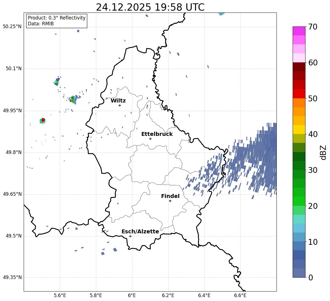Click the Esch/Alzette location cross marker

(130, 236)
